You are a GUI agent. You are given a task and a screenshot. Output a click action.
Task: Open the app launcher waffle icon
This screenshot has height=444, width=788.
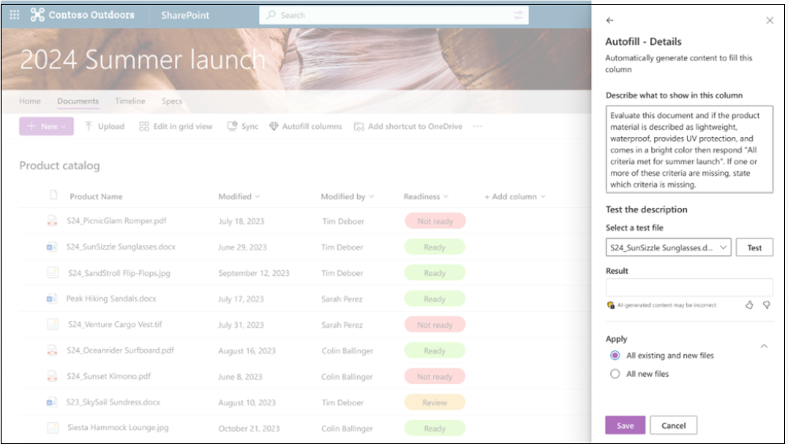tap(14, 15)
